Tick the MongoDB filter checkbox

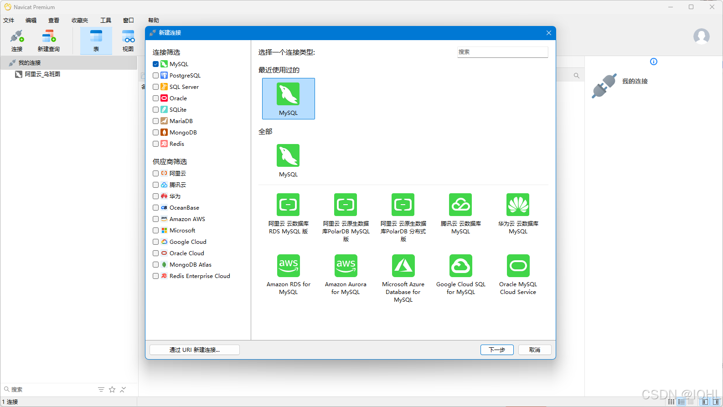[156, 133]
